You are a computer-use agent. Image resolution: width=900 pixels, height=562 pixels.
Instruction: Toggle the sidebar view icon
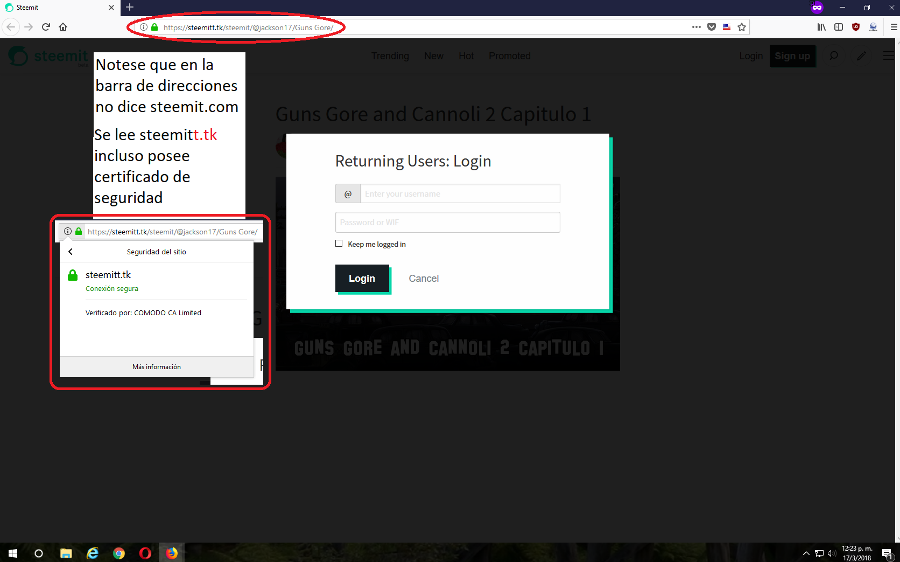tap(839, 27)
